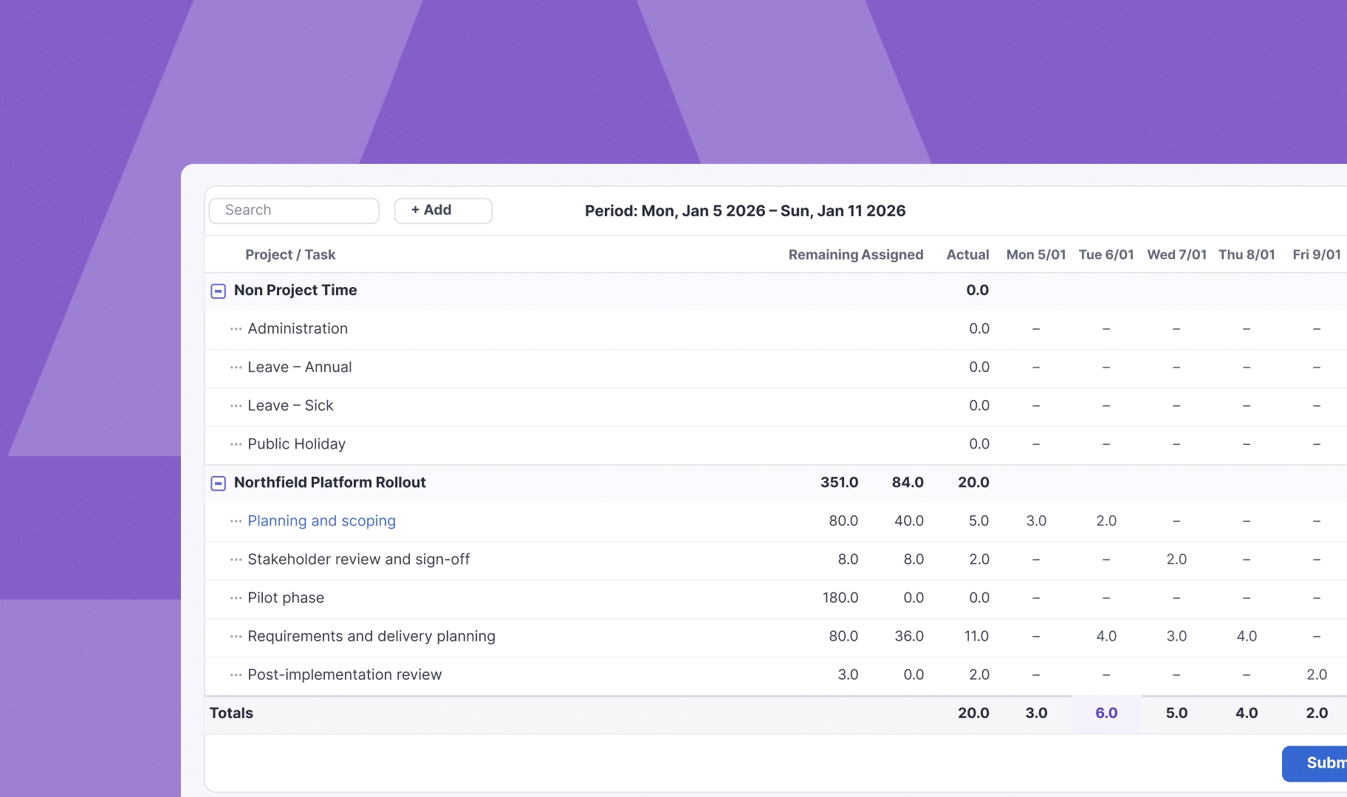
Task: Click the Non Project Time group title
Action: (x=295, y=291)
